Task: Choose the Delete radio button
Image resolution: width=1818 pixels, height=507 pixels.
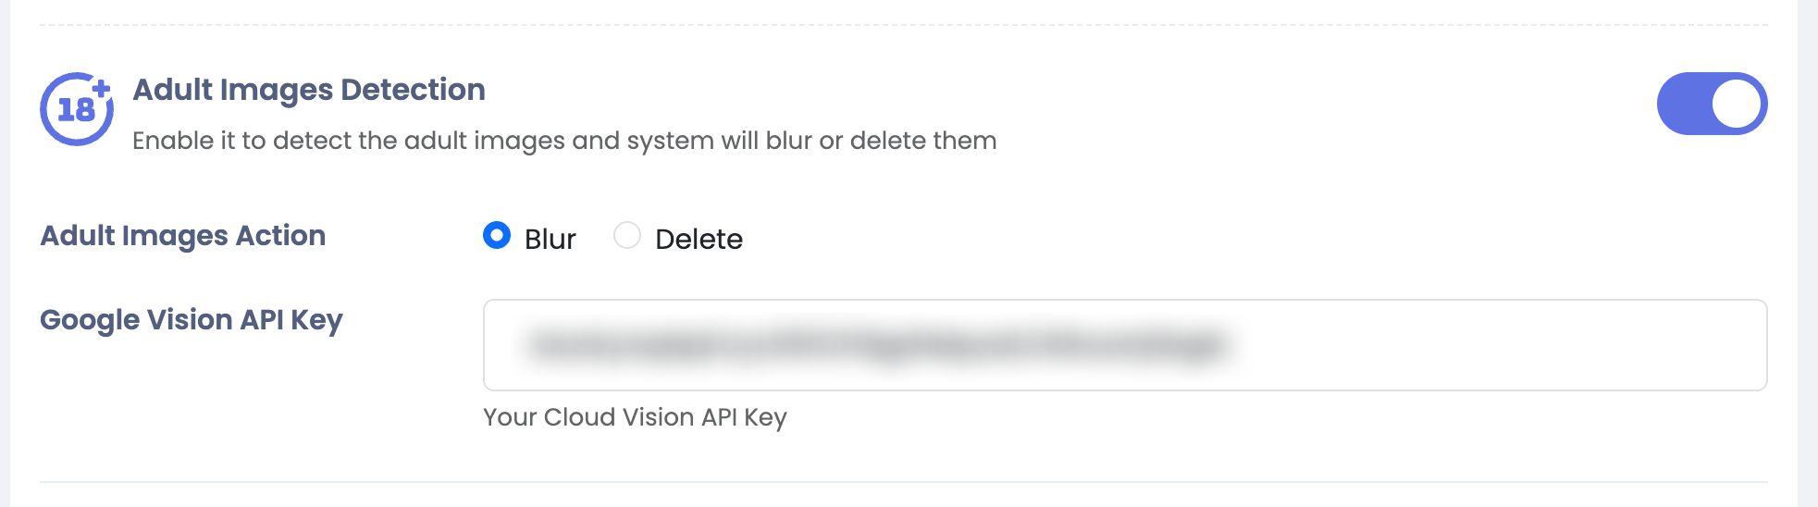Action: (627, 236)
